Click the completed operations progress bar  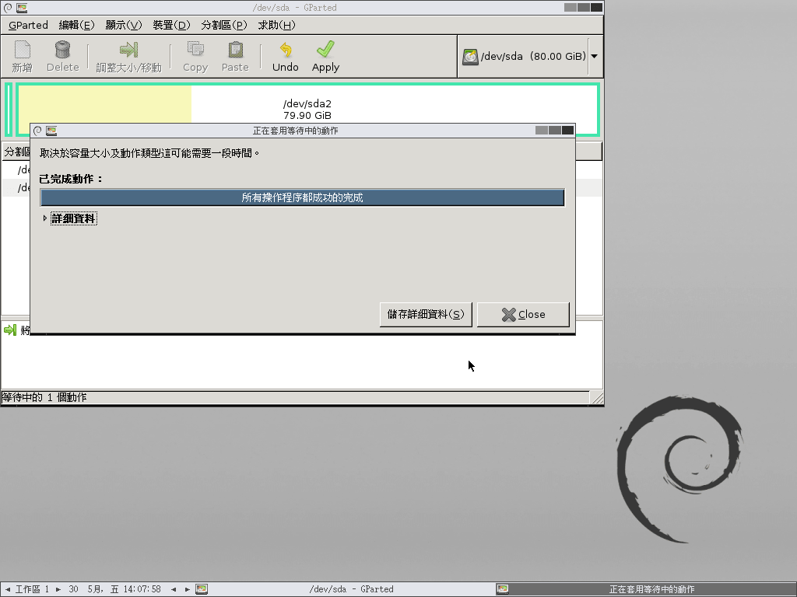coord(302,197)
